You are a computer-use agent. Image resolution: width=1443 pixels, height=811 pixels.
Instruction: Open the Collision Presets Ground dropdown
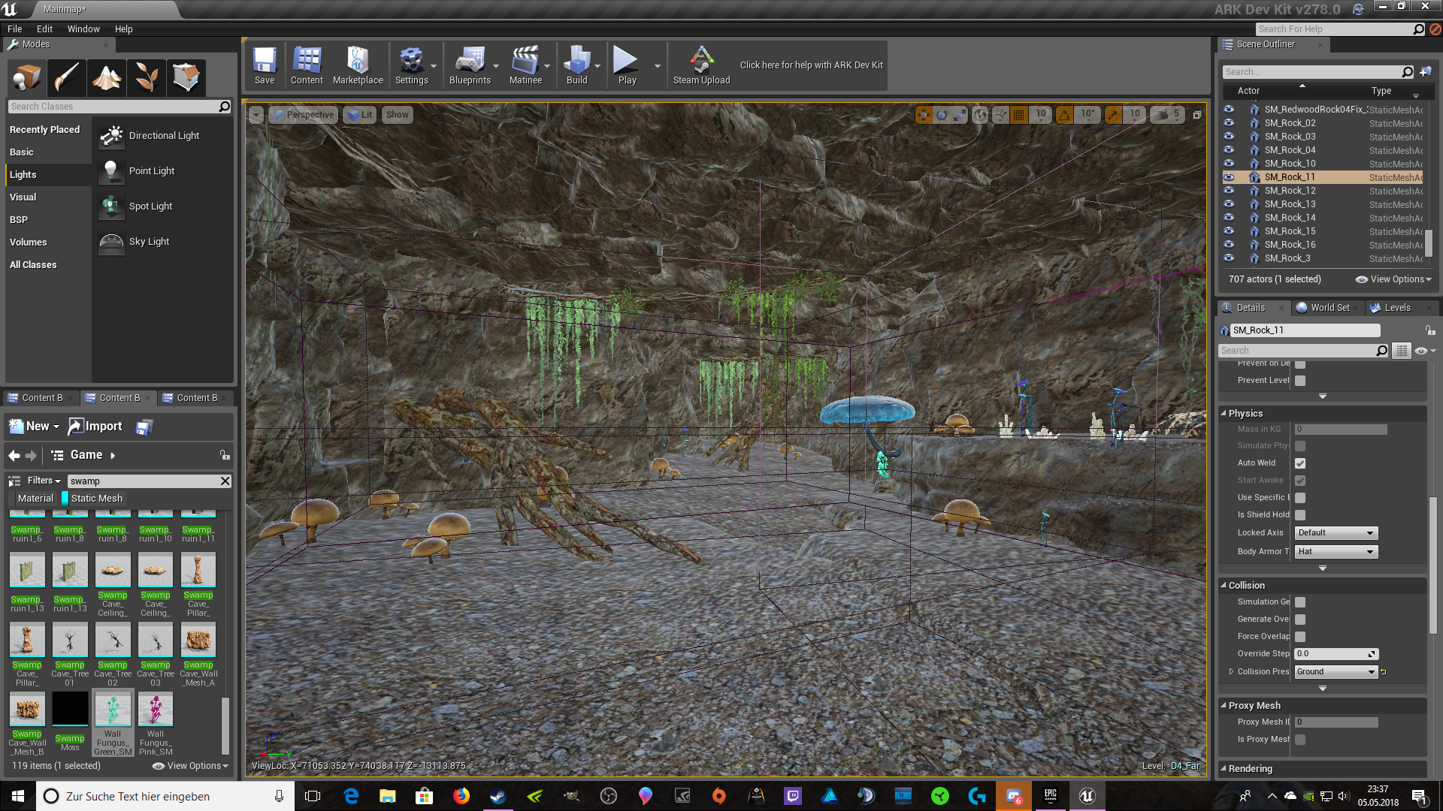coord(1336,672)
